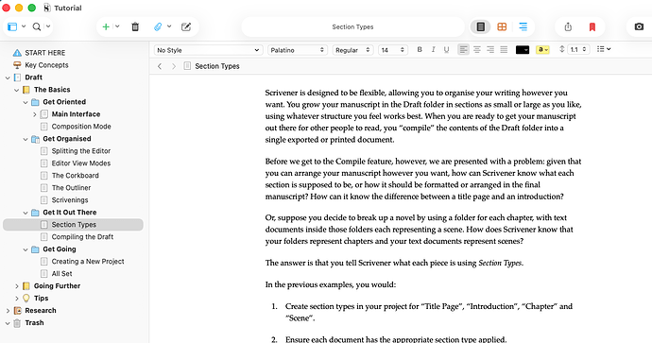Select the Research folder icon
Viewport: 652px width, 343px height.
pyautogui.click(x=17, y=311)
